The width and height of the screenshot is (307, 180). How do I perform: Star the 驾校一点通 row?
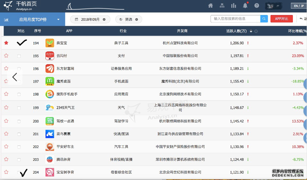tap(6, 121)
